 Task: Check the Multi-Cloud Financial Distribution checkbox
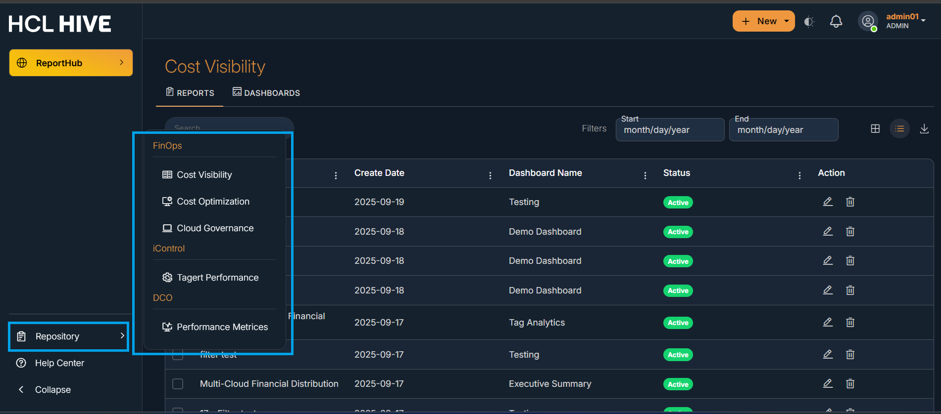point(178,384)
